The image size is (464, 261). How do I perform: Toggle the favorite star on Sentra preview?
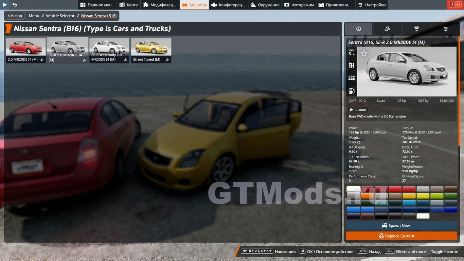click(x=364, y=53)
